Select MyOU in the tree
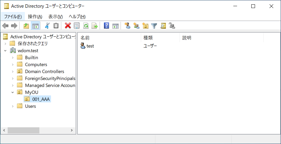 point(32,92)
